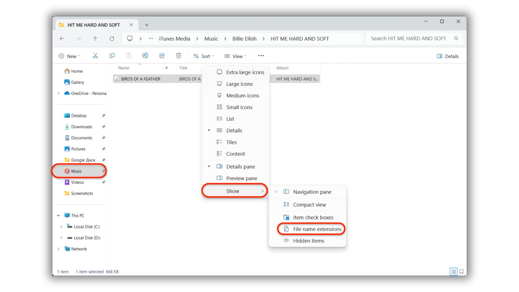Open Desktop quick access folder
Image resolution: width=519 pixels, height=292 pixels.
[79, 115]
